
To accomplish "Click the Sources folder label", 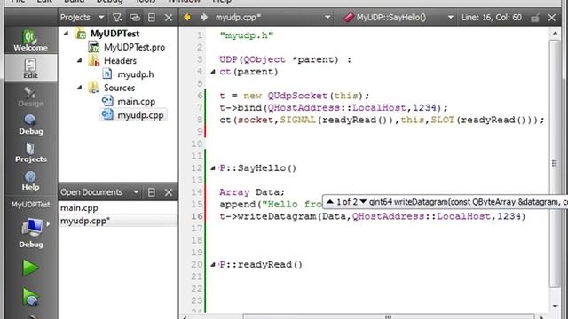I will (119, 88).
